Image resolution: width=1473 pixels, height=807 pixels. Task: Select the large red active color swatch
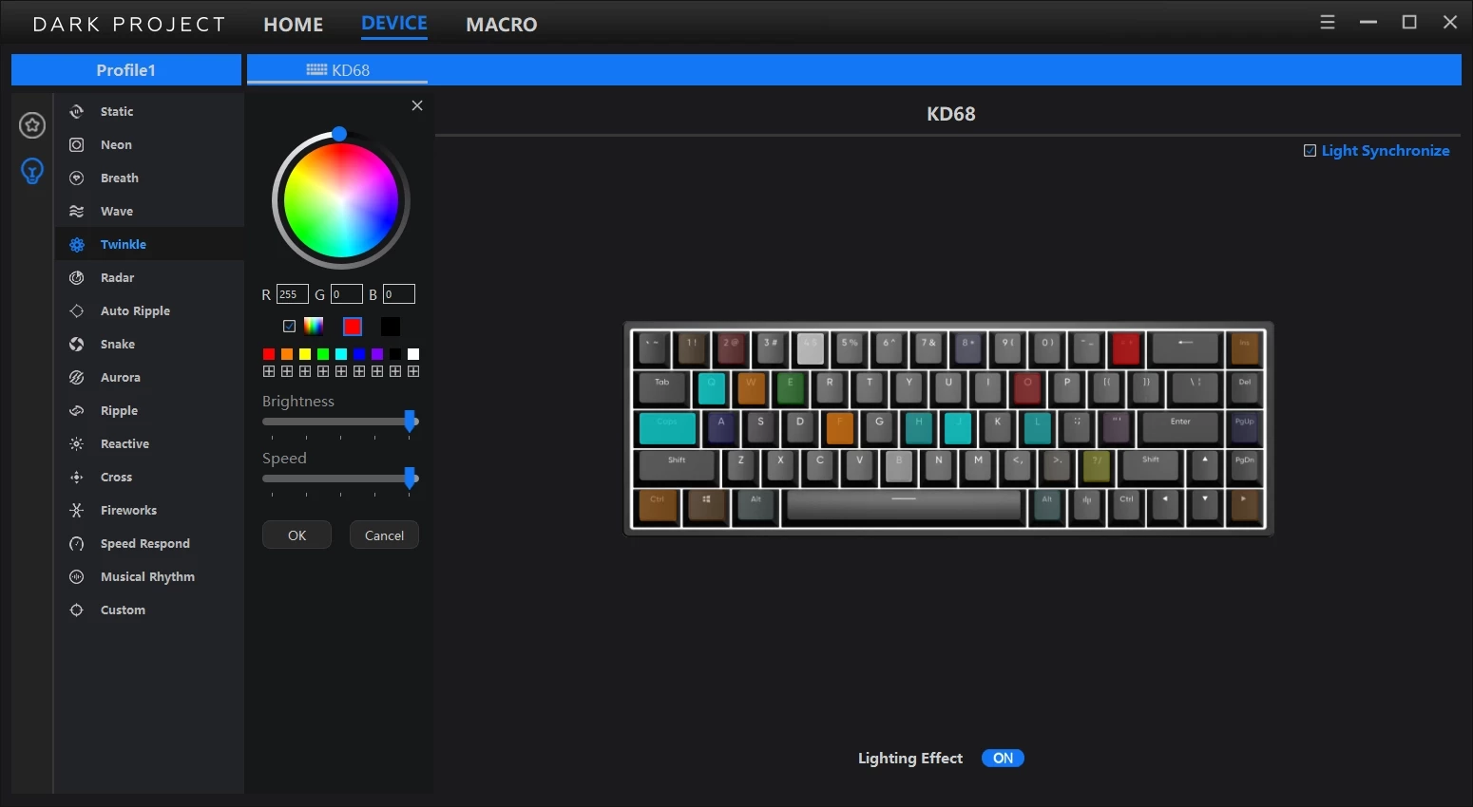pyautogui.click(x=353, y=327)
